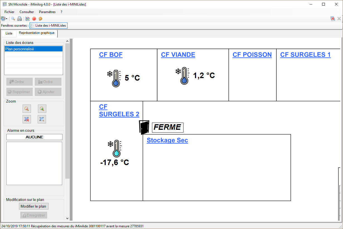Open the Stockage Sec link

pos(167,140)
